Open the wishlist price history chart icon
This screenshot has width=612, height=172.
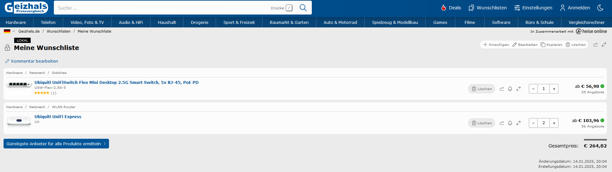tap(596, 45)
